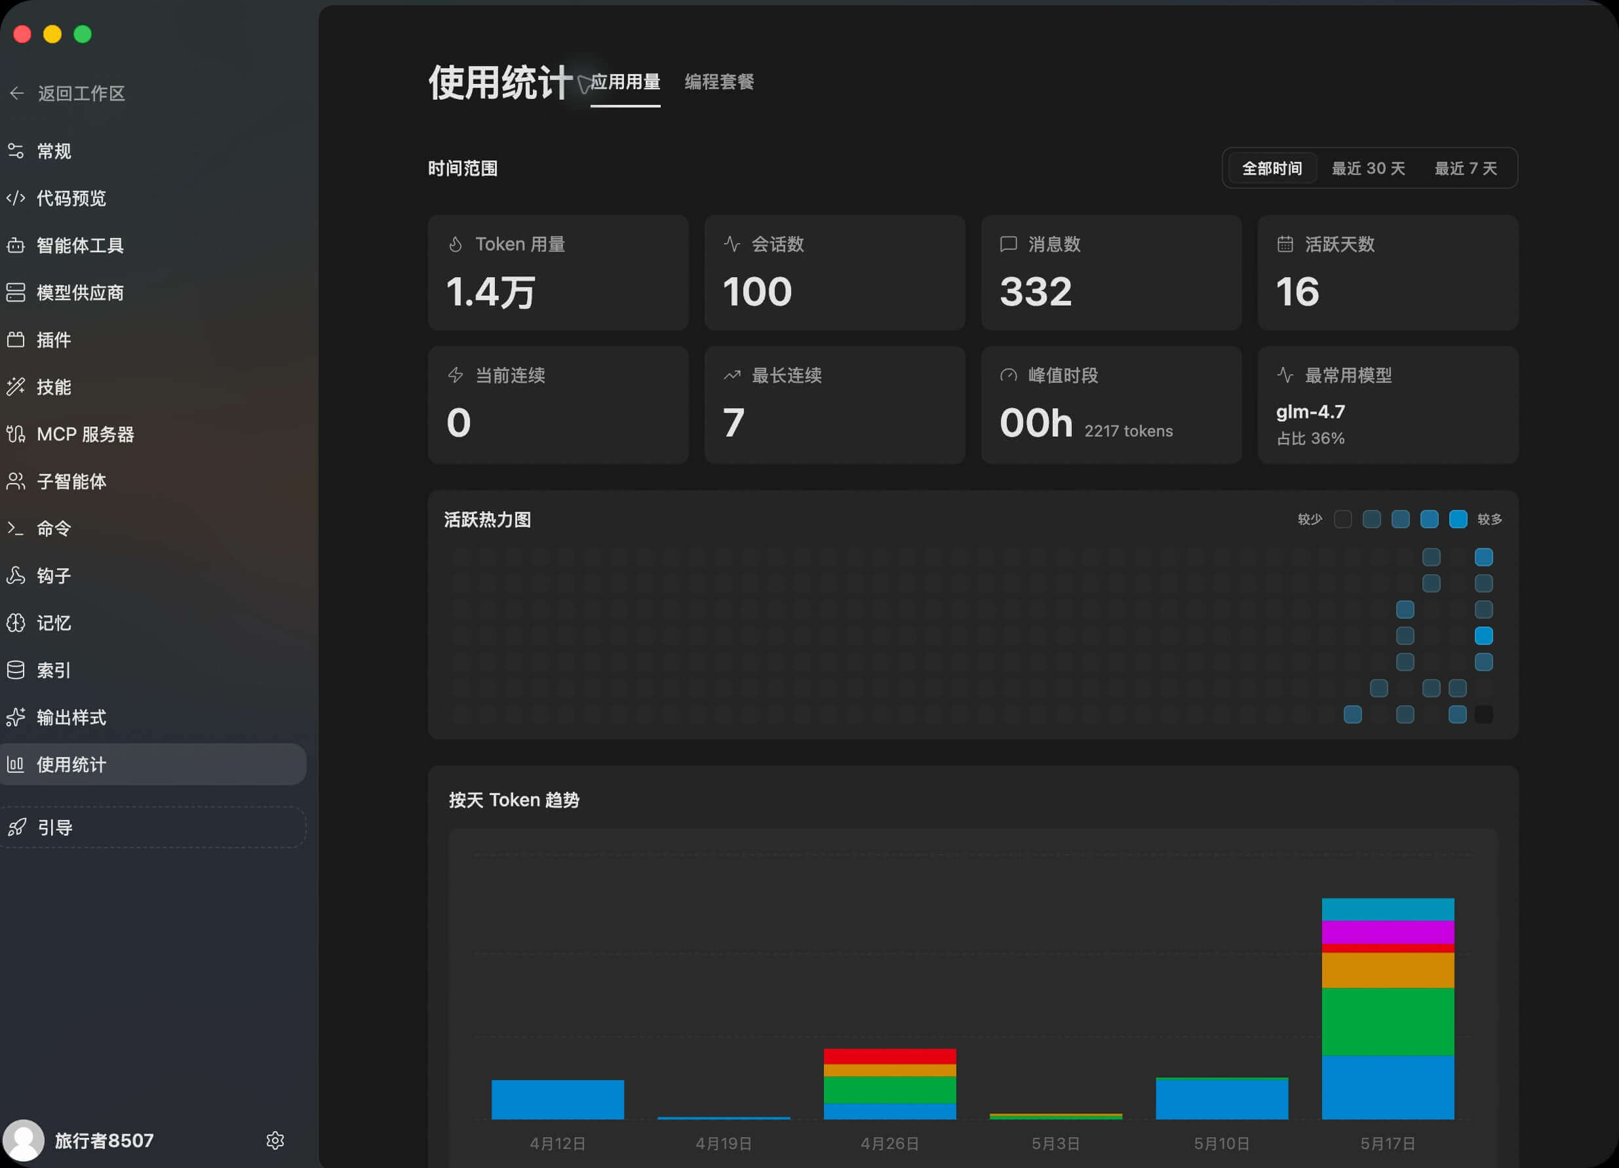This screenshot has width=1619, height=1168.
Task: Click the 子智能体 users icon
Action: click(16, 481)
